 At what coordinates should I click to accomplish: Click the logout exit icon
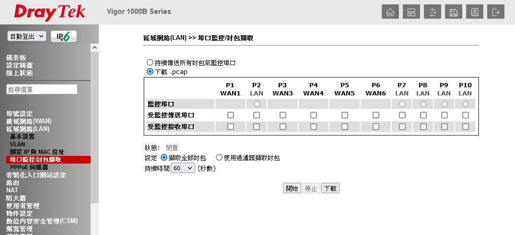pyautogui.click(x=496, y=12)
